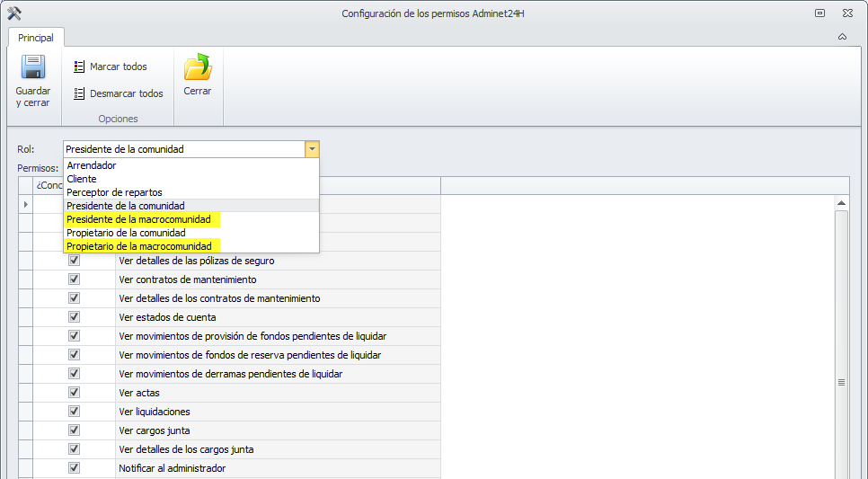This screenshot has width=868, height=479.
Task: Click 'Ver cargos junta' row text
Action: pos(155,430)
